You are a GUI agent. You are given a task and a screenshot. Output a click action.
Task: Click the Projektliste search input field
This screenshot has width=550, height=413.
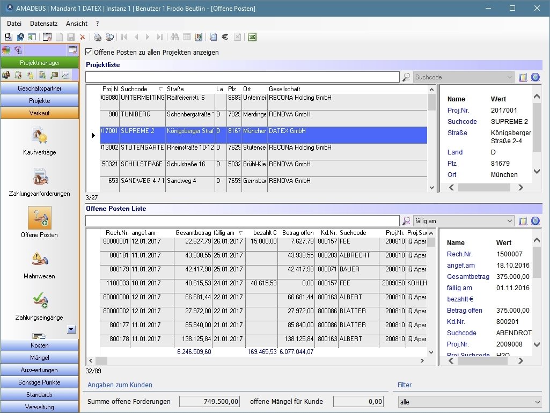(242, 77)
